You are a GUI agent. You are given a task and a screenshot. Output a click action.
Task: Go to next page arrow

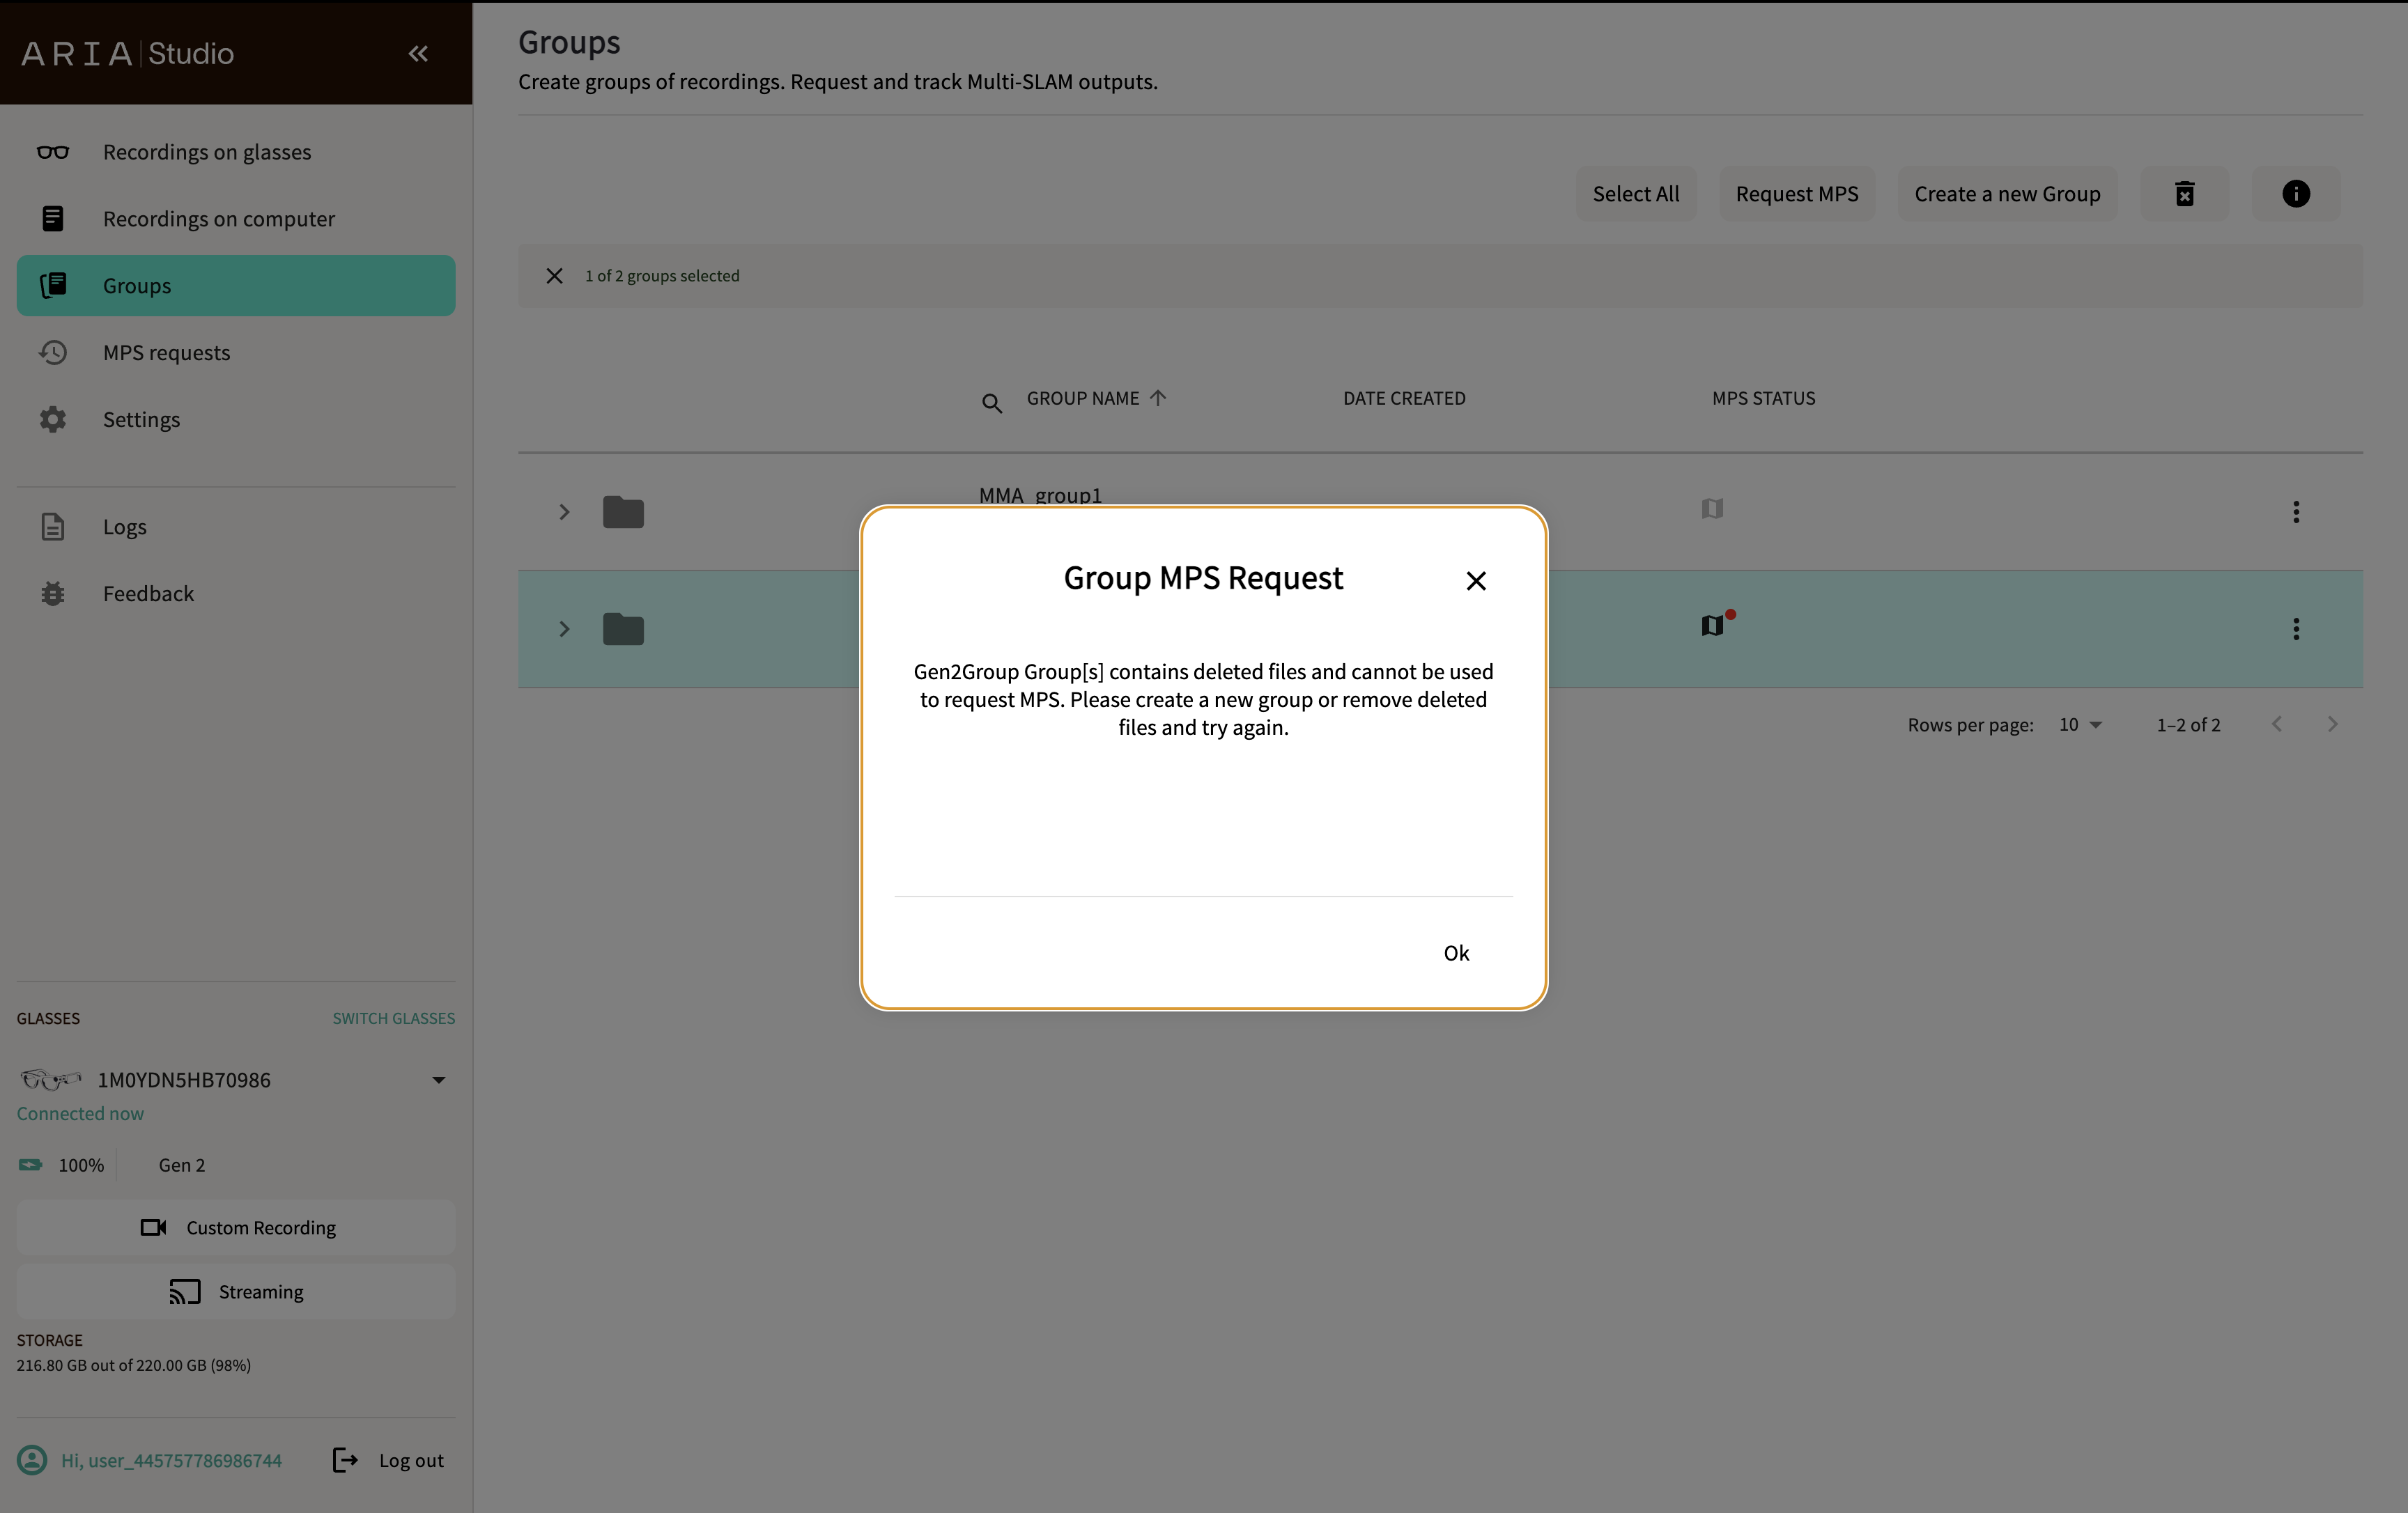[x=2333, y=724]
